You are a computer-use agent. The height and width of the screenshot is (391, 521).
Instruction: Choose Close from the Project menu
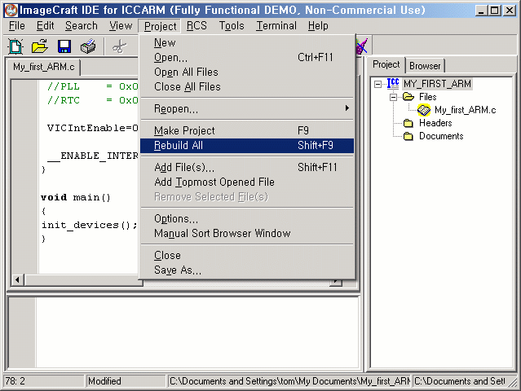click(x=247, y=255)
